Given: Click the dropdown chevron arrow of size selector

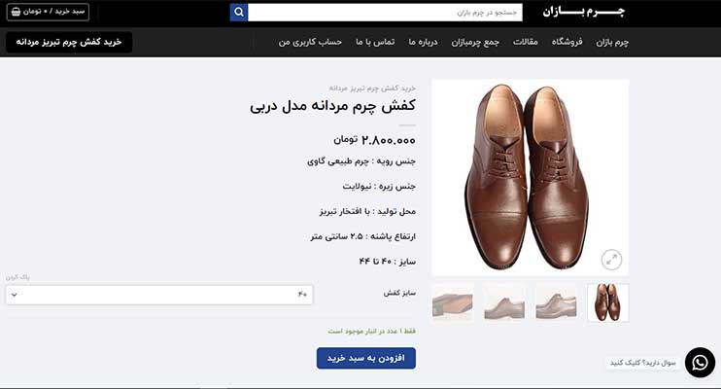Looking at the screenshot, I should pyautogui.click(x=15, y=295).
